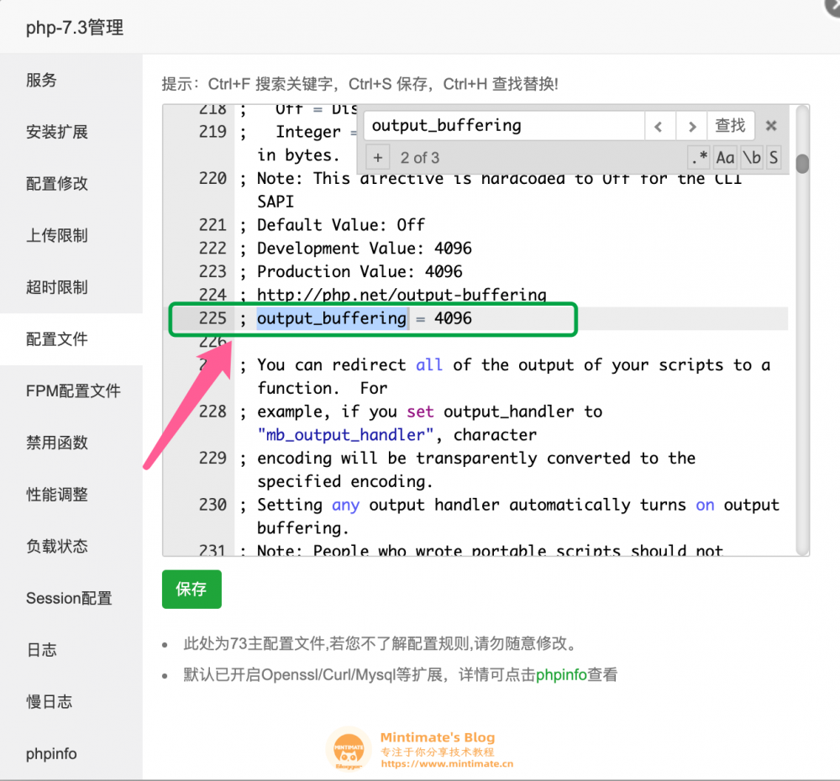Go to previous search match

659,126
